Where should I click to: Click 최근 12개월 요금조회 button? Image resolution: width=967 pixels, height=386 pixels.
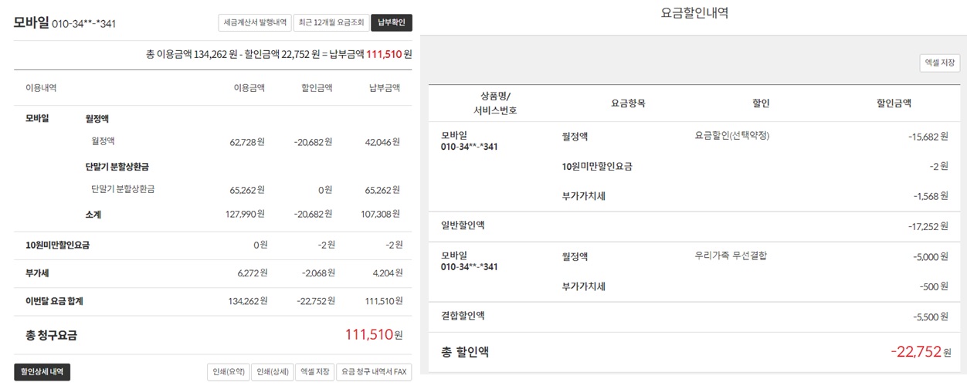pyautogui.click(x=331, y=23)
